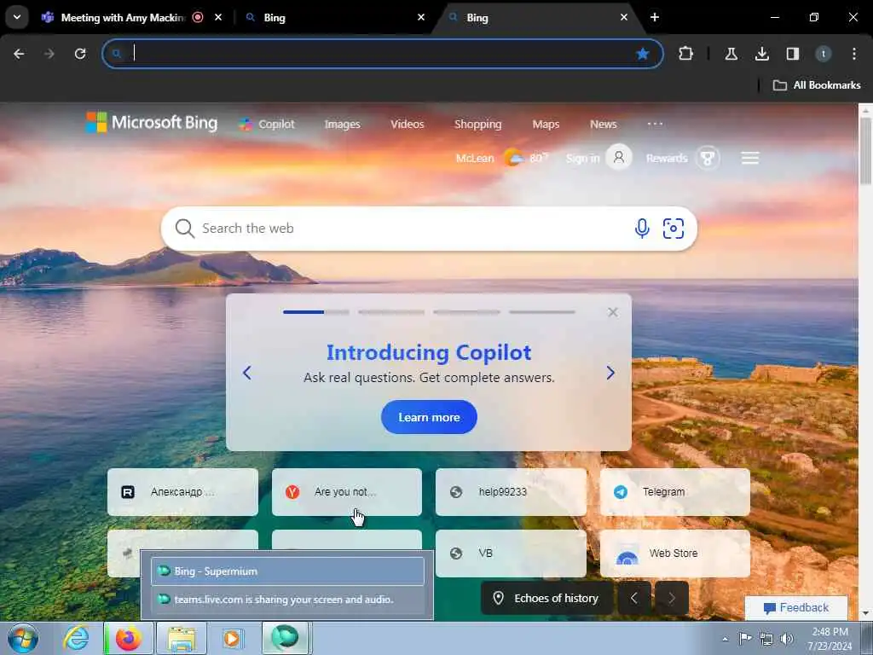Open the system tray volume icon
Viewport: 873px width, 655px height.
[x=786, y=639]
